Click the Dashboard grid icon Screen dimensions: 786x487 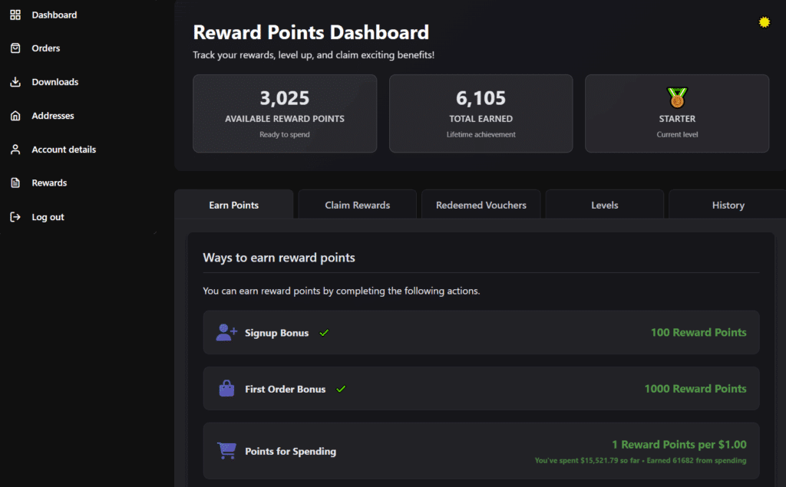15,15
